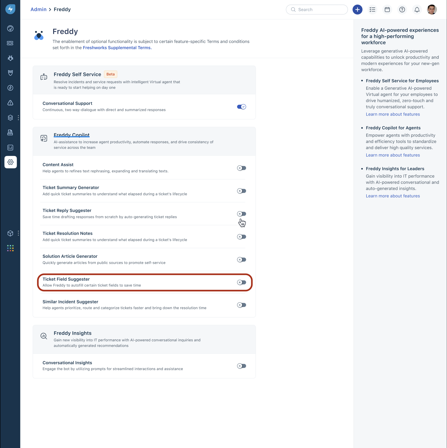Select the Admin gear icon in sidebar
This screenshot has width=447, height=448.
click(11, 162)
